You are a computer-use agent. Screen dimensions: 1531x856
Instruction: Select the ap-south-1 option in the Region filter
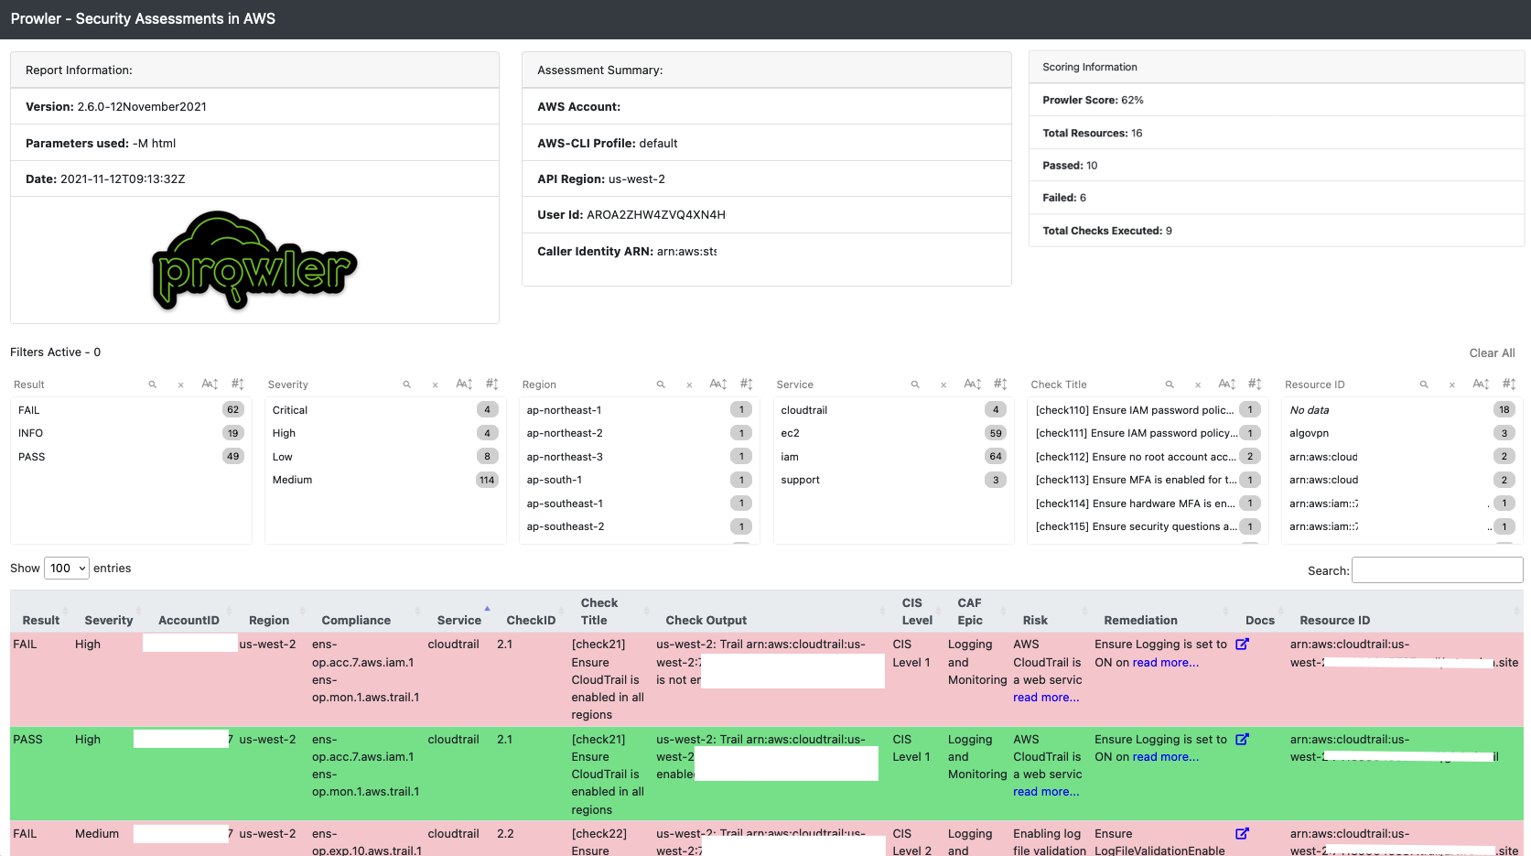click(x=555, y=479)
